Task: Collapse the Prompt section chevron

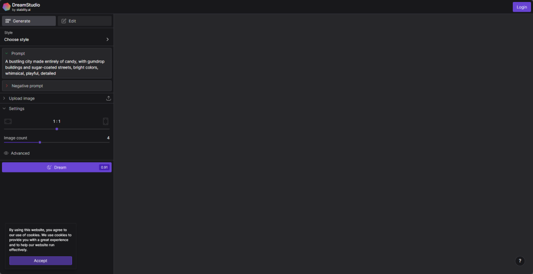Action: tap(6, 53)
